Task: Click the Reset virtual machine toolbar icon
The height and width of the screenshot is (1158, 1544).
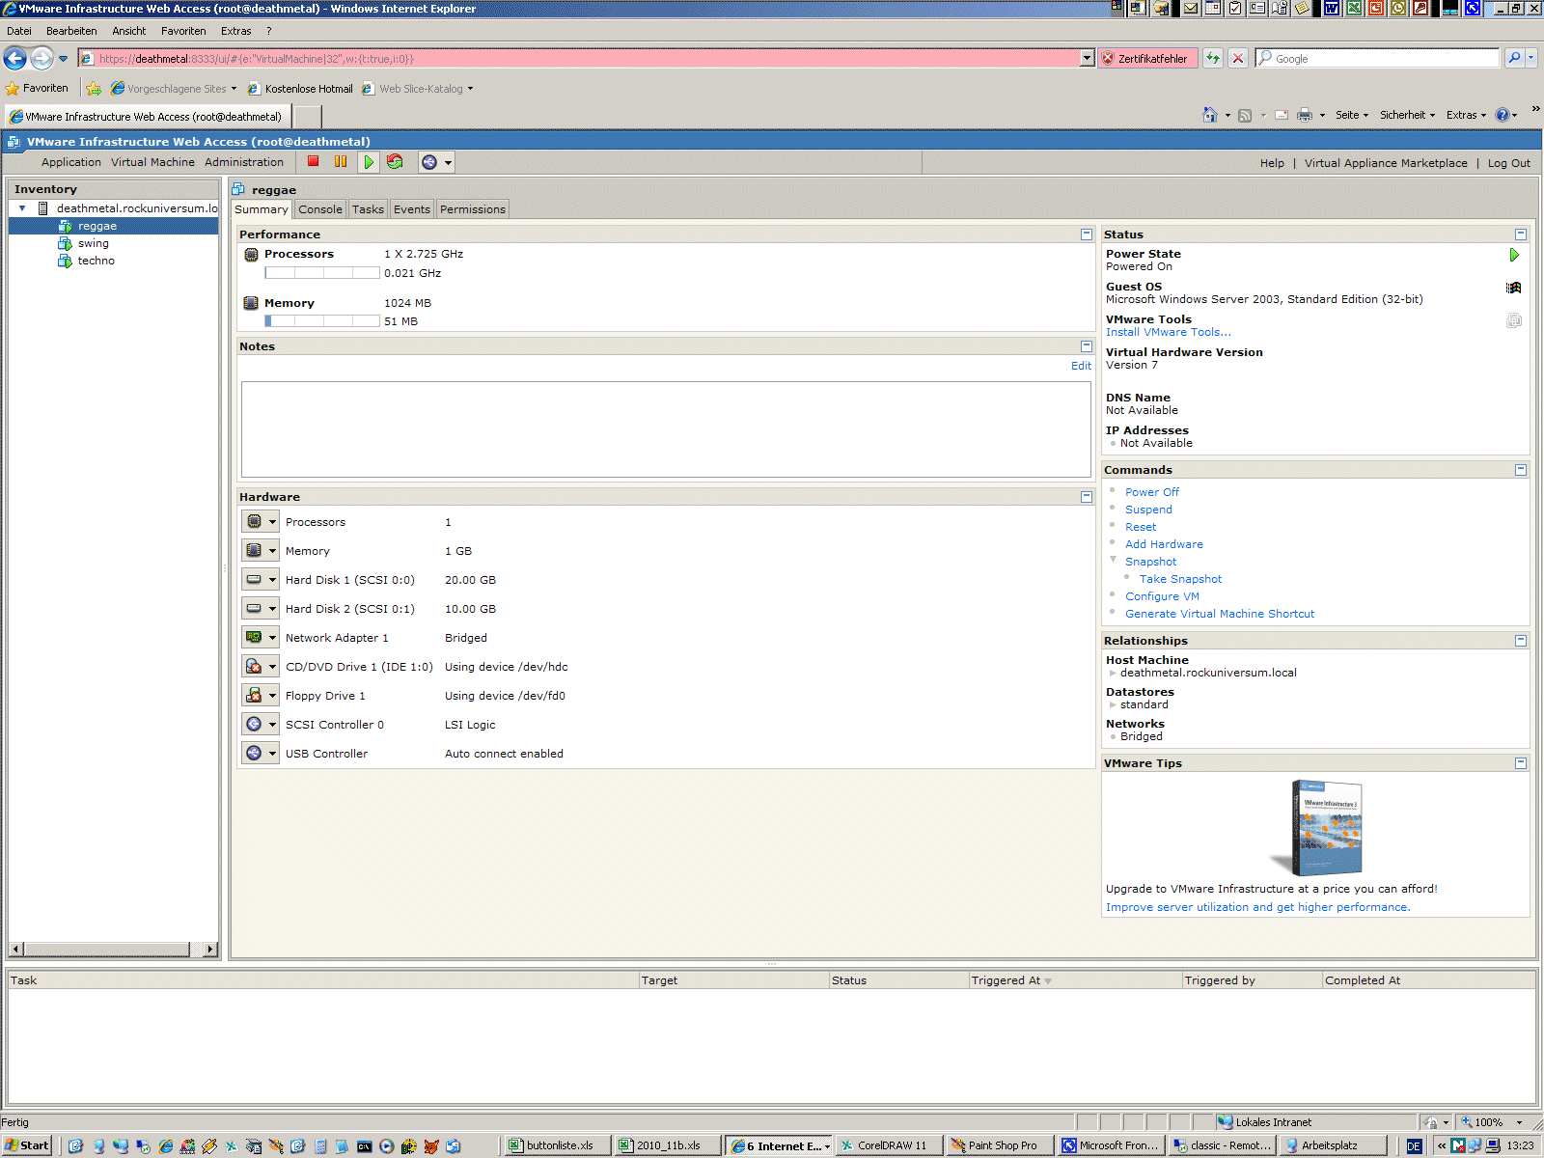Action: coord(395,162)
